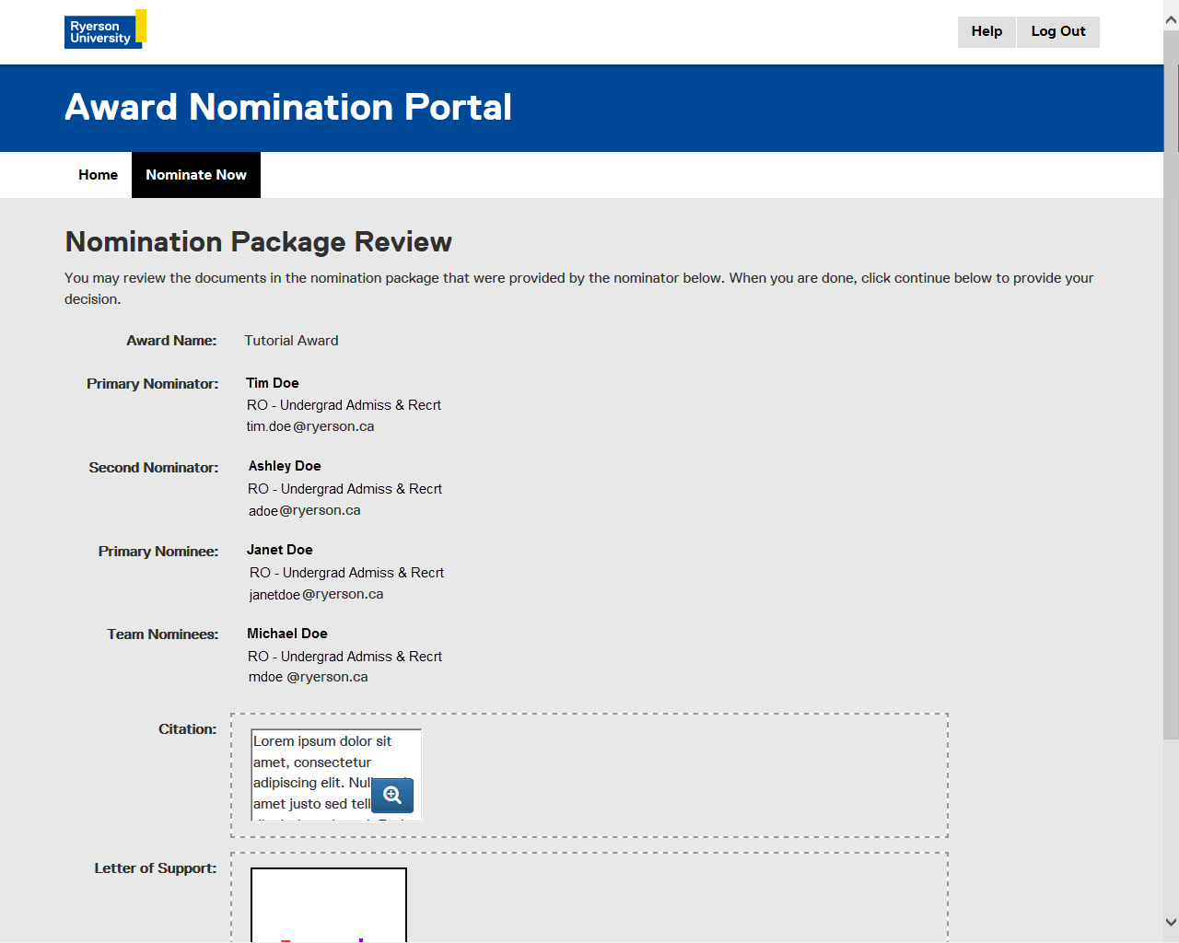Click team nominee name Michael Doe
1179x943 pixels.
[287, 634]
